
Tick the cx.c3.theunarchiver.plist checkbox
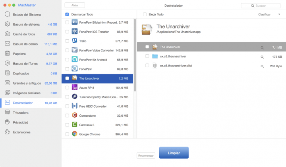point(147,65)
